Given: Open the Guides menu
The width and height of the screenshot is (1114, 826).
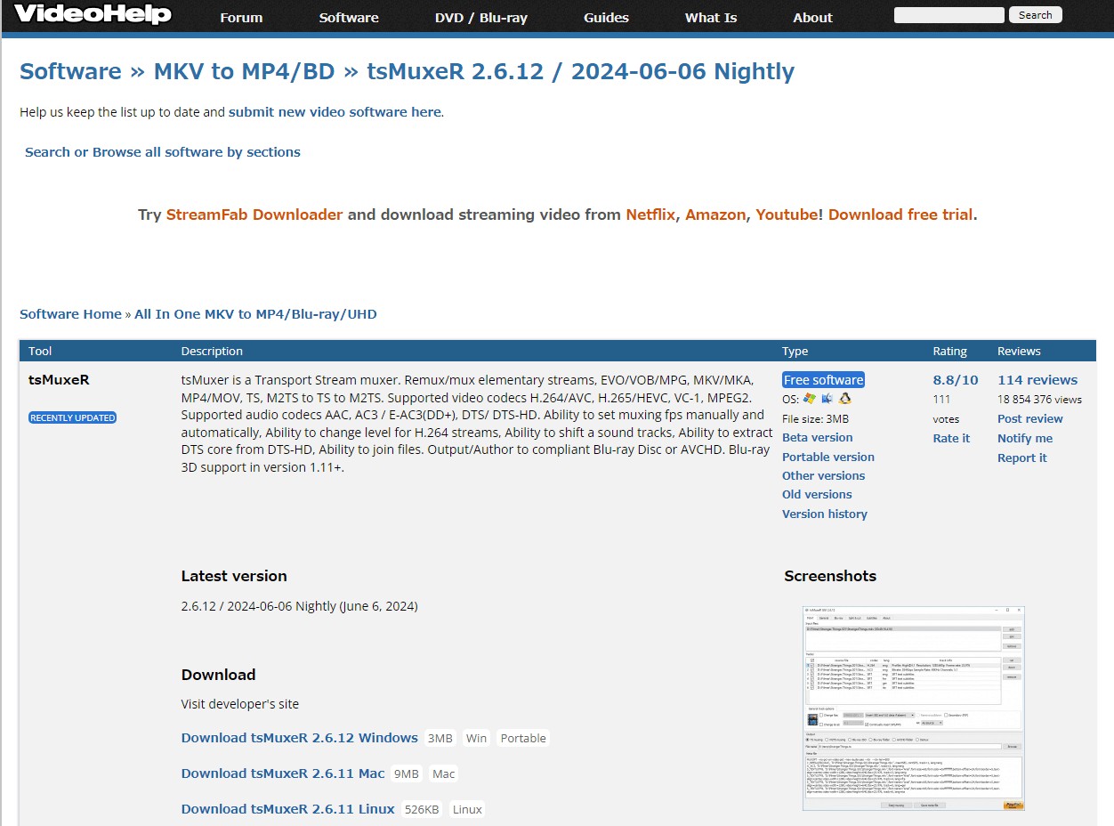Looking at the screenshot, I should pyautogui.click(x=607, y=18).
